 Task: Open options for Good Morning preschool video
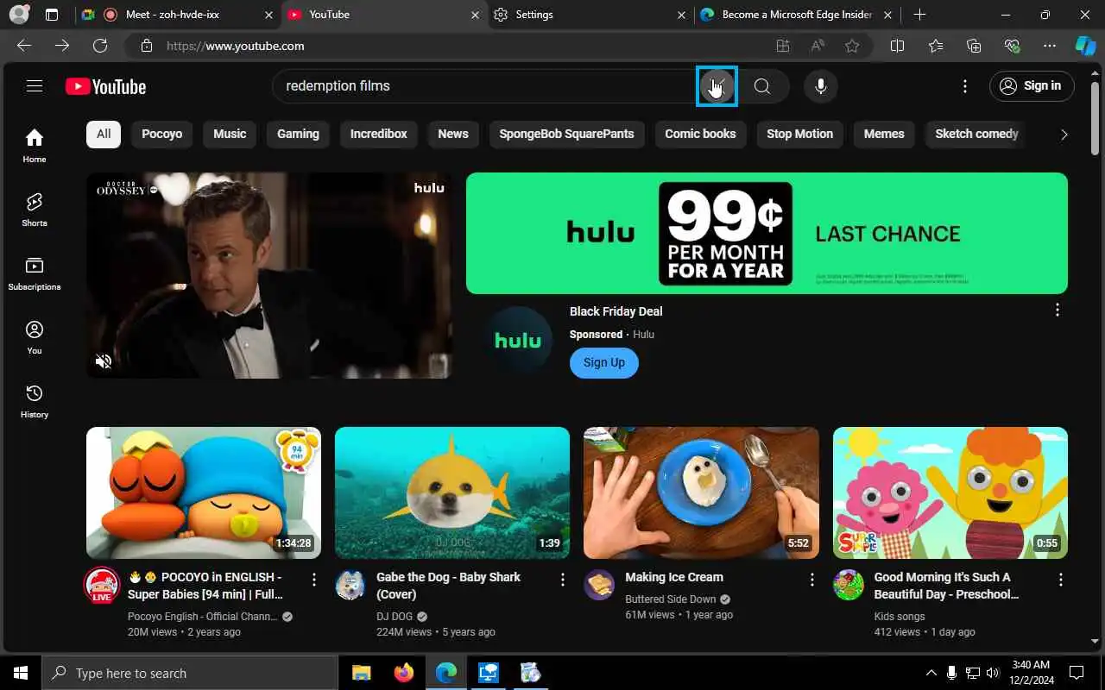click(1061, 580)
